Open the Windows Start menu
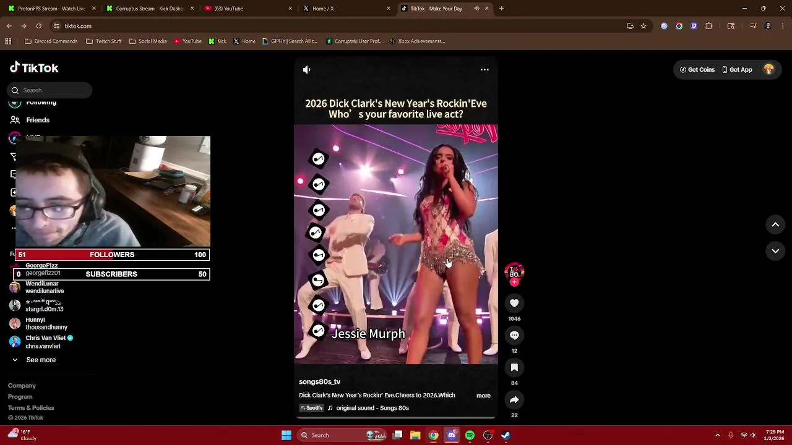Viewport: 792px width, 445px height. coord(286,435)
